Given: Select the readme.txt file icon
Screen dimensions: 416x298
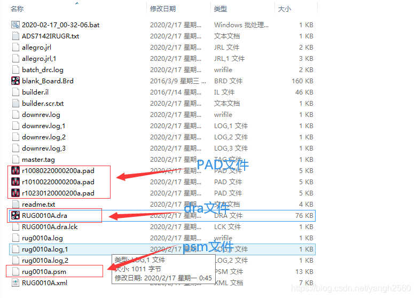Looking at the screenshot, I should click(x=15, y=205).
